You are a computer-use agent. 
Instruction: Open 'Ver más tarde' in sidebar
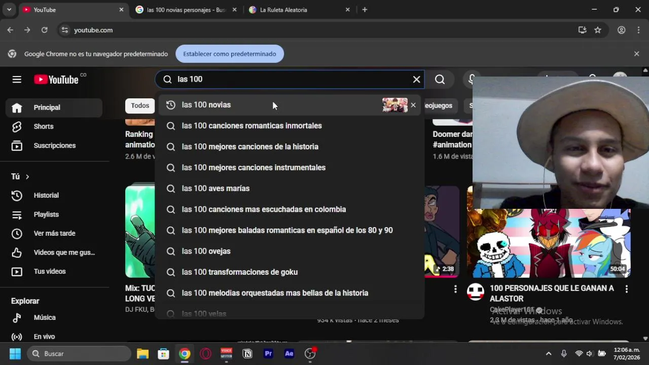(x=54, y=233)
